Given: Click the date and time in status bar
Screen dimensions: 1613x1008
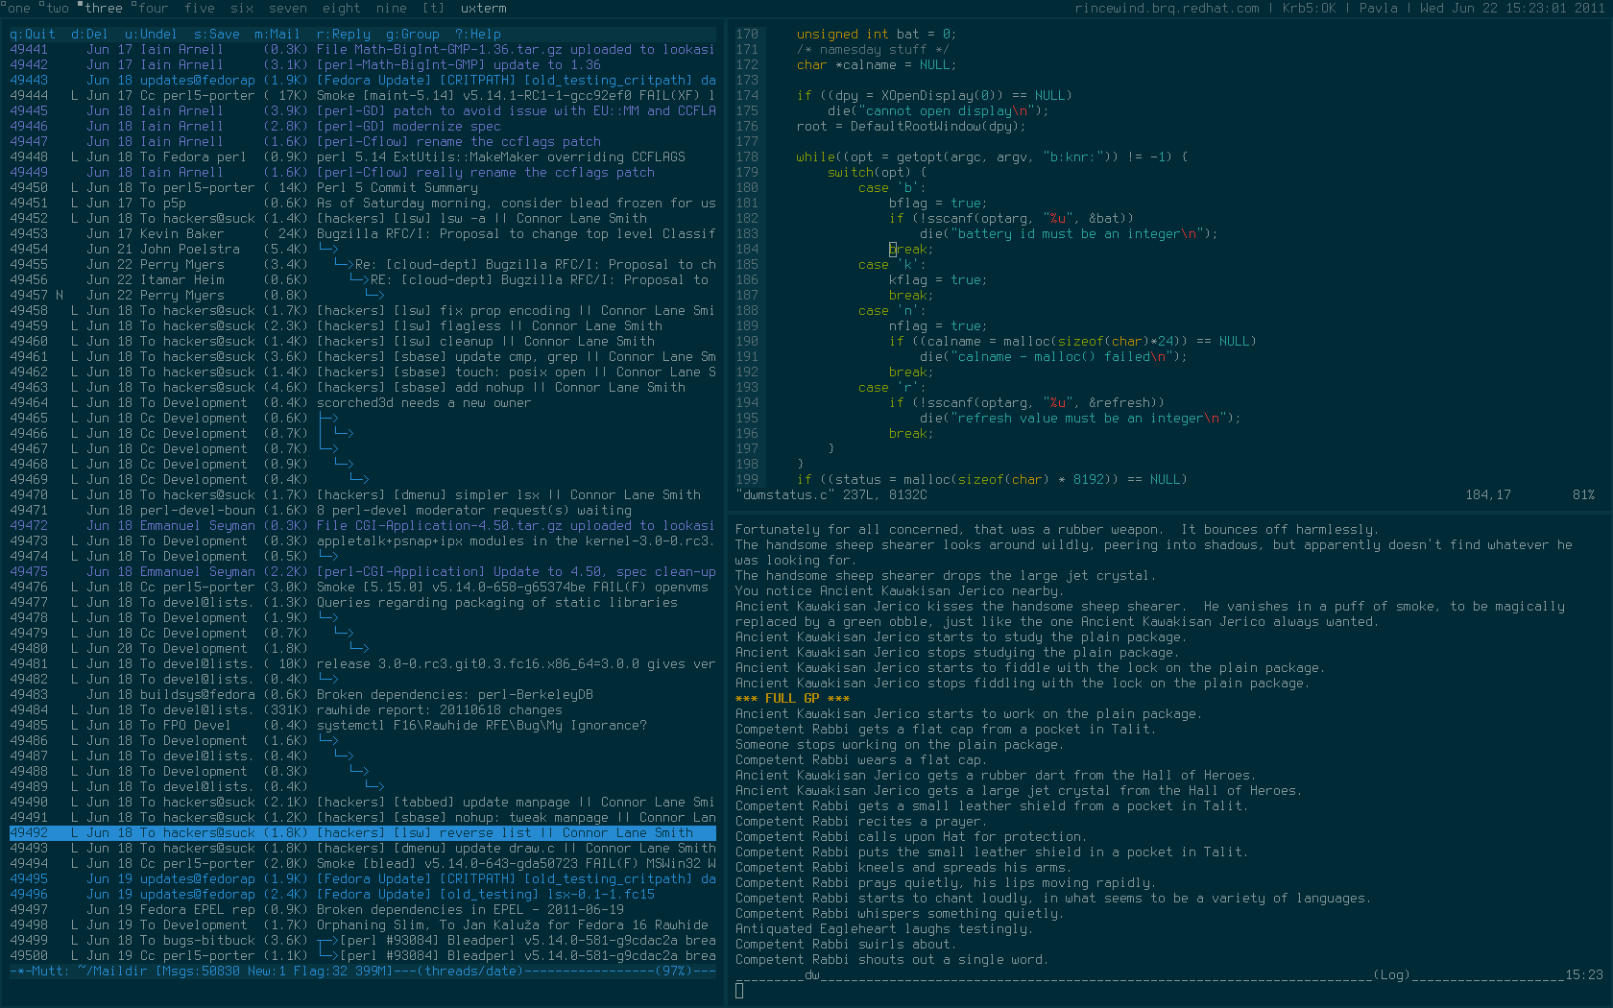Looking at the screenshot, I should pyautogui.click(x=1511, y=8).
